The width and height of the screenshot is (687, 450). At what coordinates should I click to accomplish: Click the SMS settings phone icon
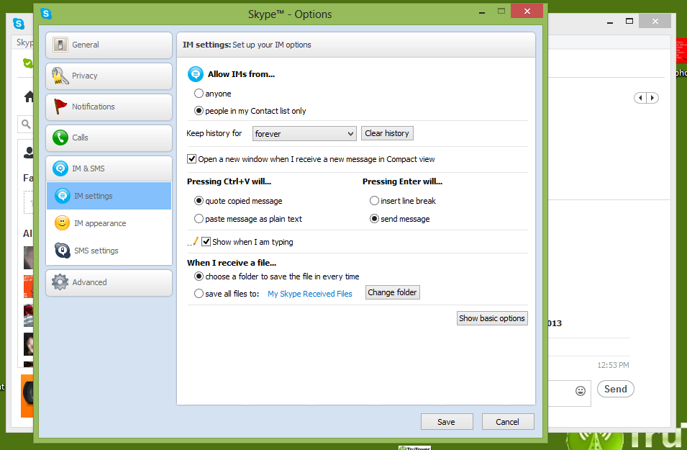tap(62, 251)
